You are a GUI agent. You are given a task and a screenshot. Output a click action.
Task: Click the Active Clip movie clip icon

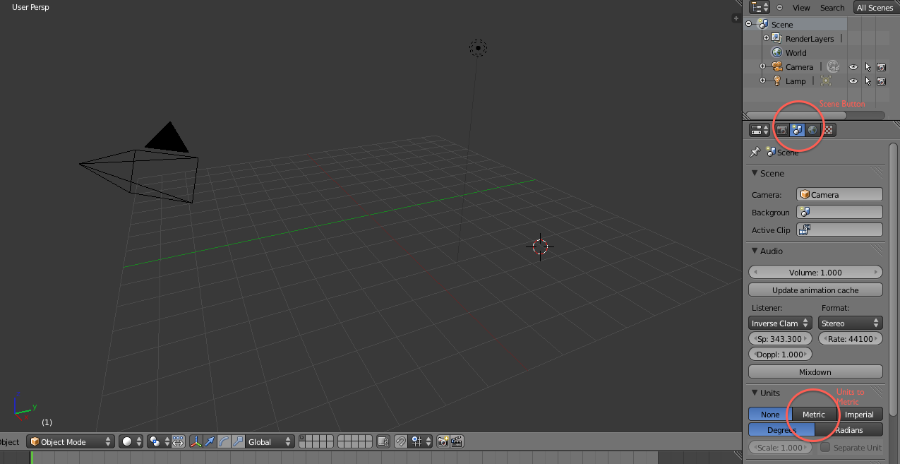tap(804, 230)
